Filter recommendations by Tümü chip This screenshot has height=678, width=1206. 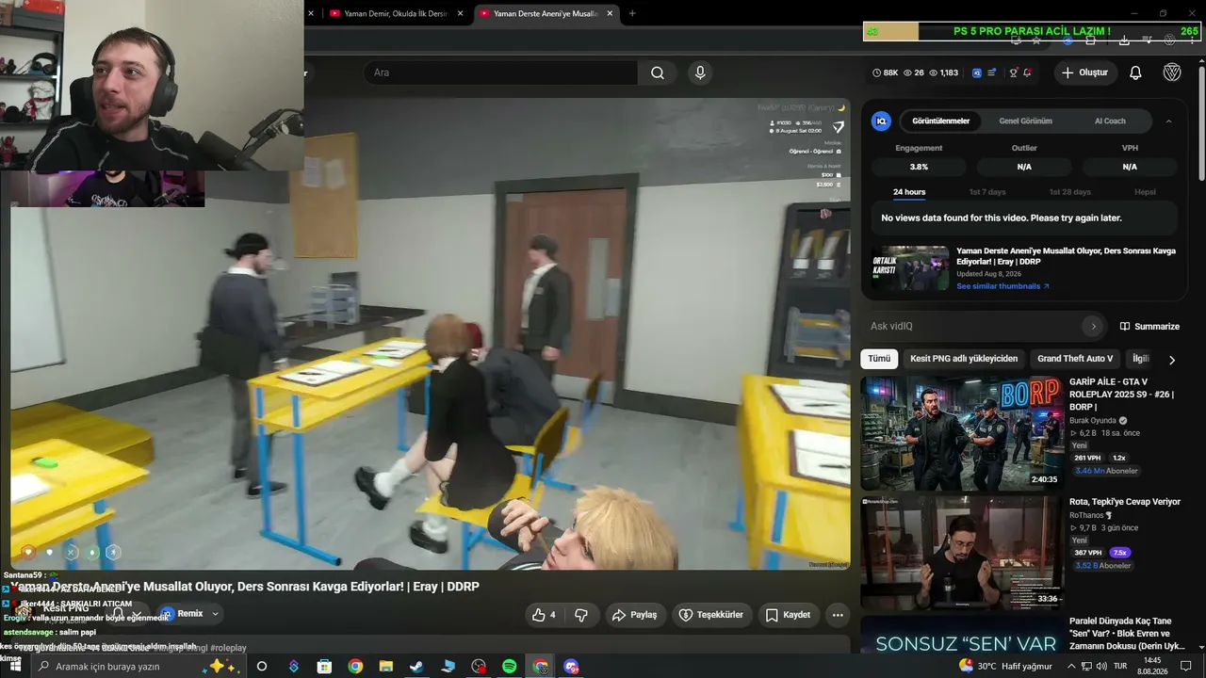879,359
